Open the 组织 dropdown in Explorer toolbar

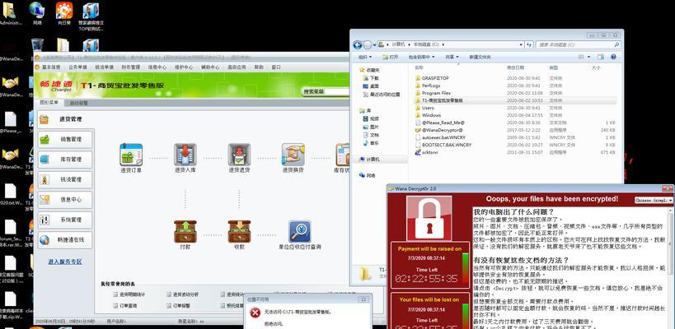[365, 57]
